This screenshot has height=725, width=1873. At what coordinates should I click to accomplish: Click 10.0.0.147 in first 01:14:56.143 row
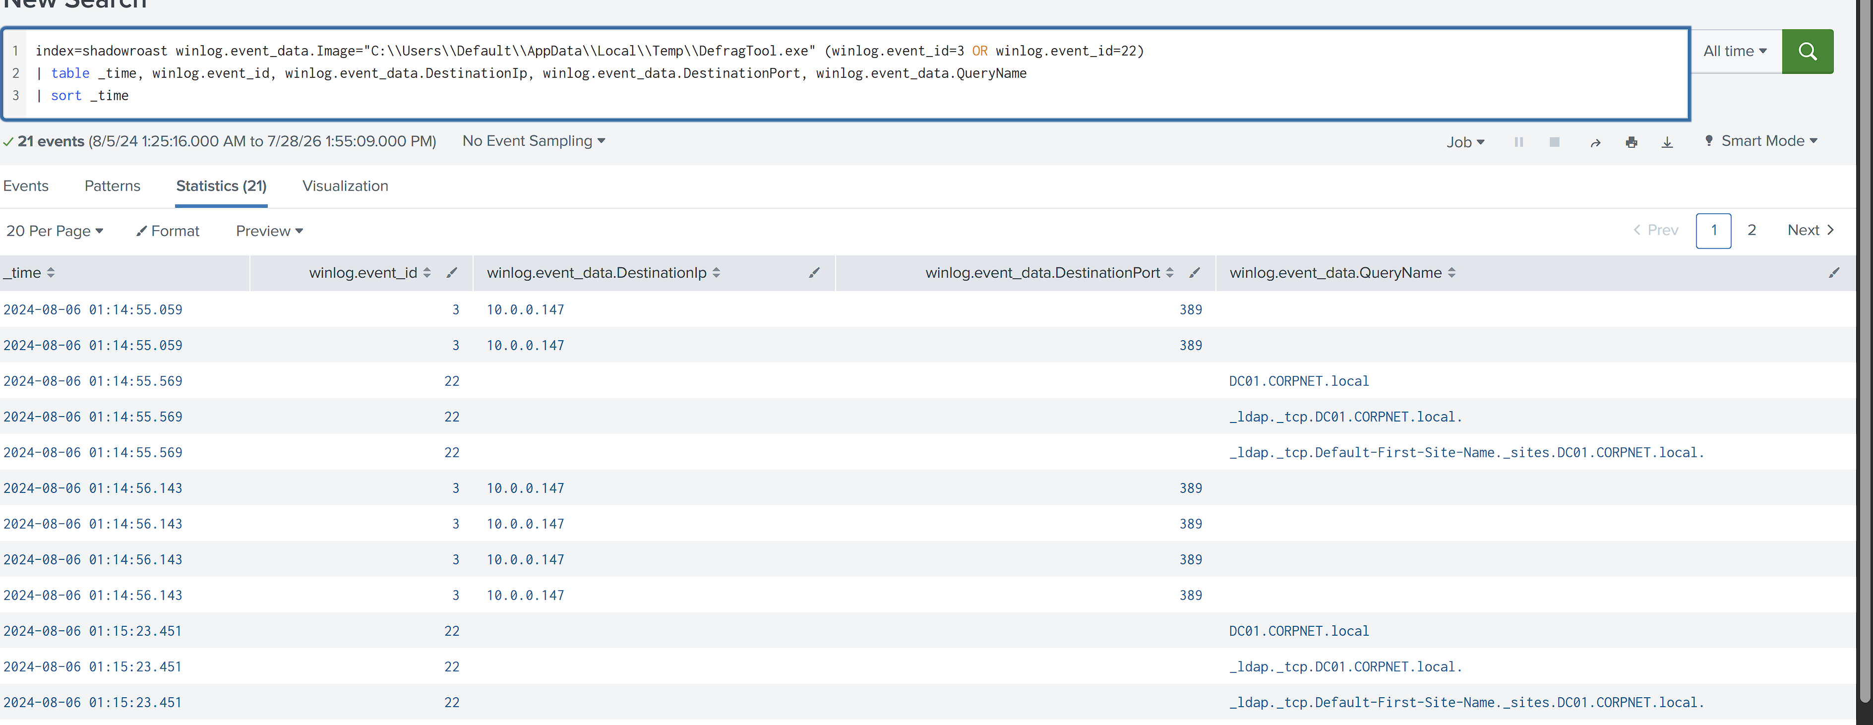525,488
